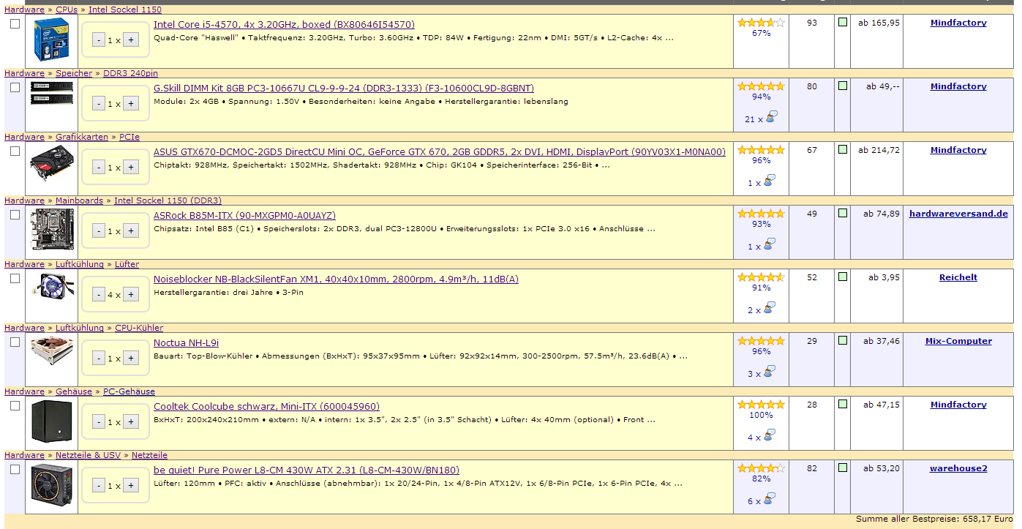Image resolution: width=1022 pixels, height=529 pixels.
Task: Click star rating of Noctua NH-L9i
Action: pyautogui.click(x=761, y=341)
